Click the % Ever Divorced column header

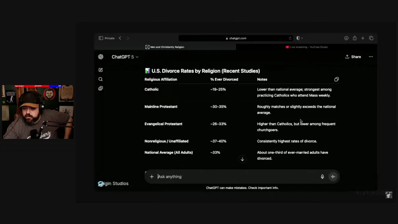point(224,79)
